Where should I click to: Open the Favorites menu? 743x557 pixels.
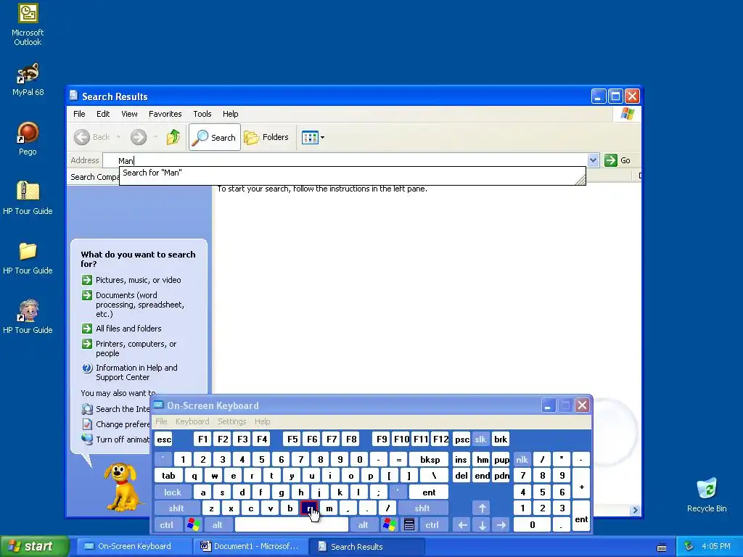(x=165, y=114)
